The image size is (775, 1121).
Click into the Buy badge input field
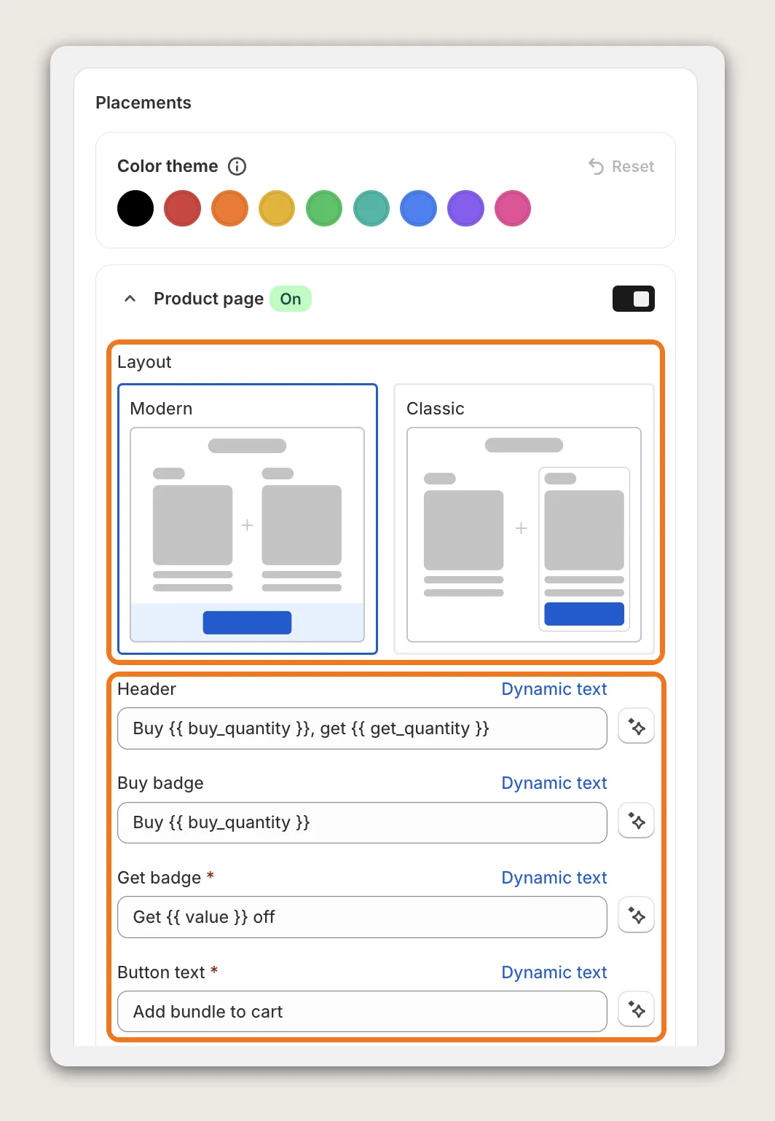tap(362, 822)
